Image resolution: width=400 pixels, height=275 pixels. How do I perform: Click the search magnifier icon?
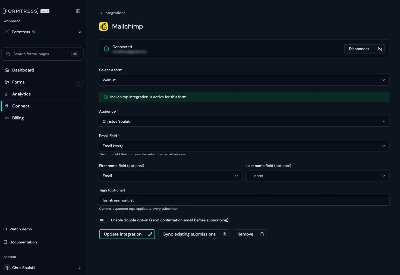coord(8,54)
